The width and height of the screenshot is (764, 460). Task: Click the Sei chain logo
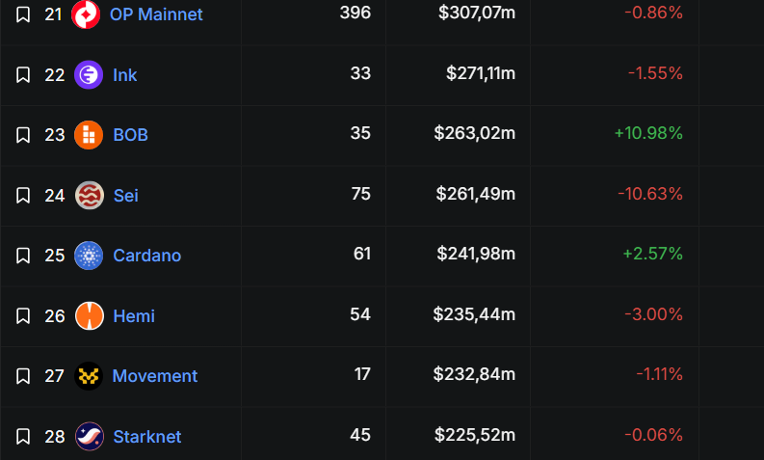point(89,195)
